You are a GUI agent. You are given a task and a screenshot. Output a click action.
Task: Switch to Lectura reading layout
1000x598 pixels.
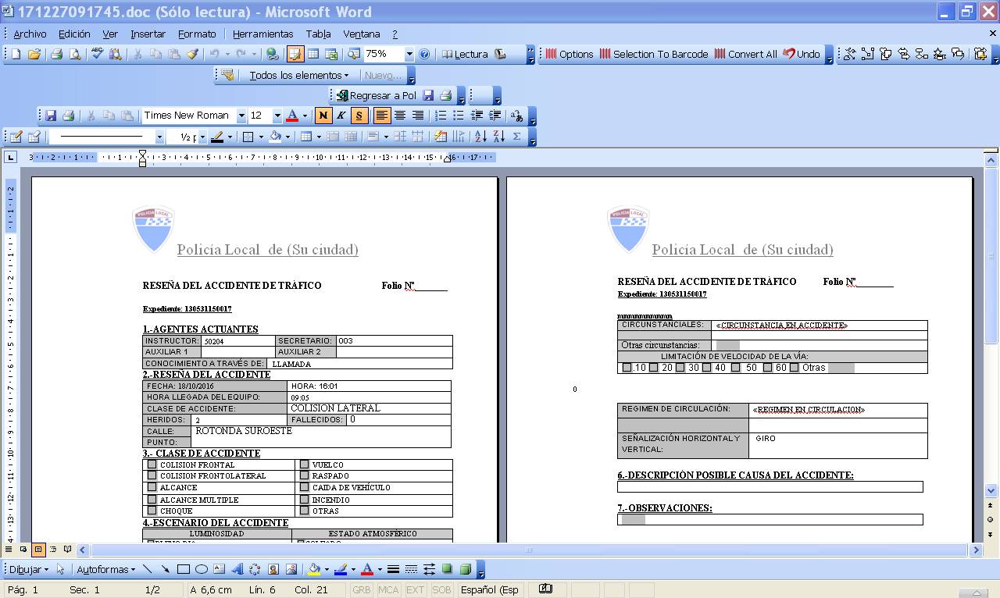click(x=465, y=54)
